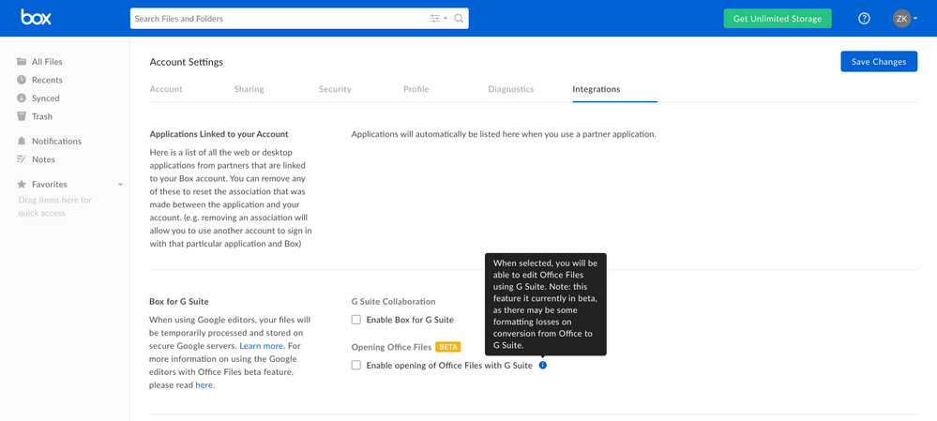Click the 'Opening Office Files' label

391,347
